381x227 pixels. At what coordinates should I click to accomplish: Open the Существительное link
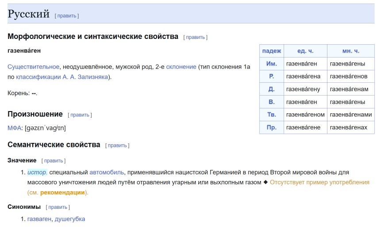tap(33, 66)
